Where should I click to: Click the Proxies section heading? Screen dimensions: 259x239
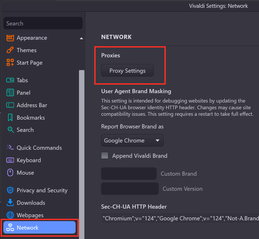pyautogui.click(x=110, y=56)
